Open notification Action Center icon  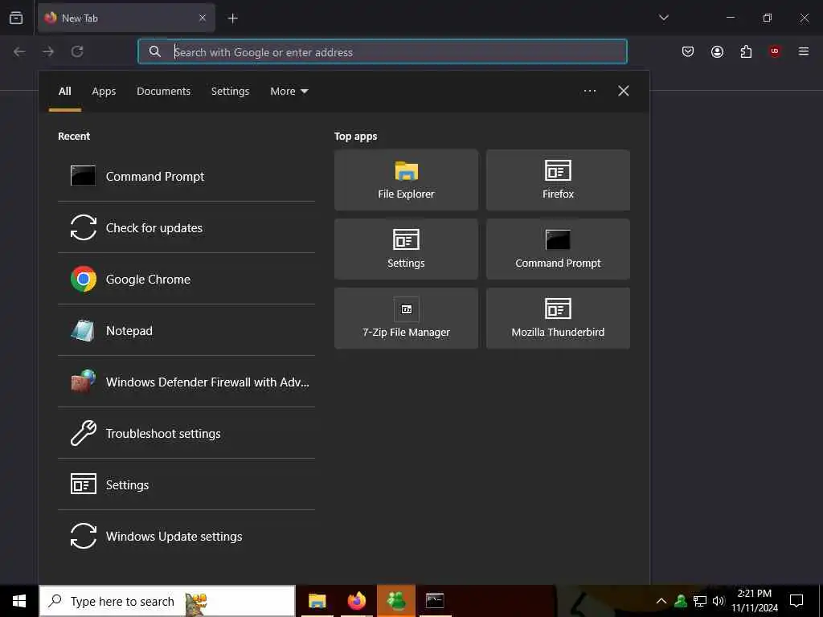click(x=796, y=601)
